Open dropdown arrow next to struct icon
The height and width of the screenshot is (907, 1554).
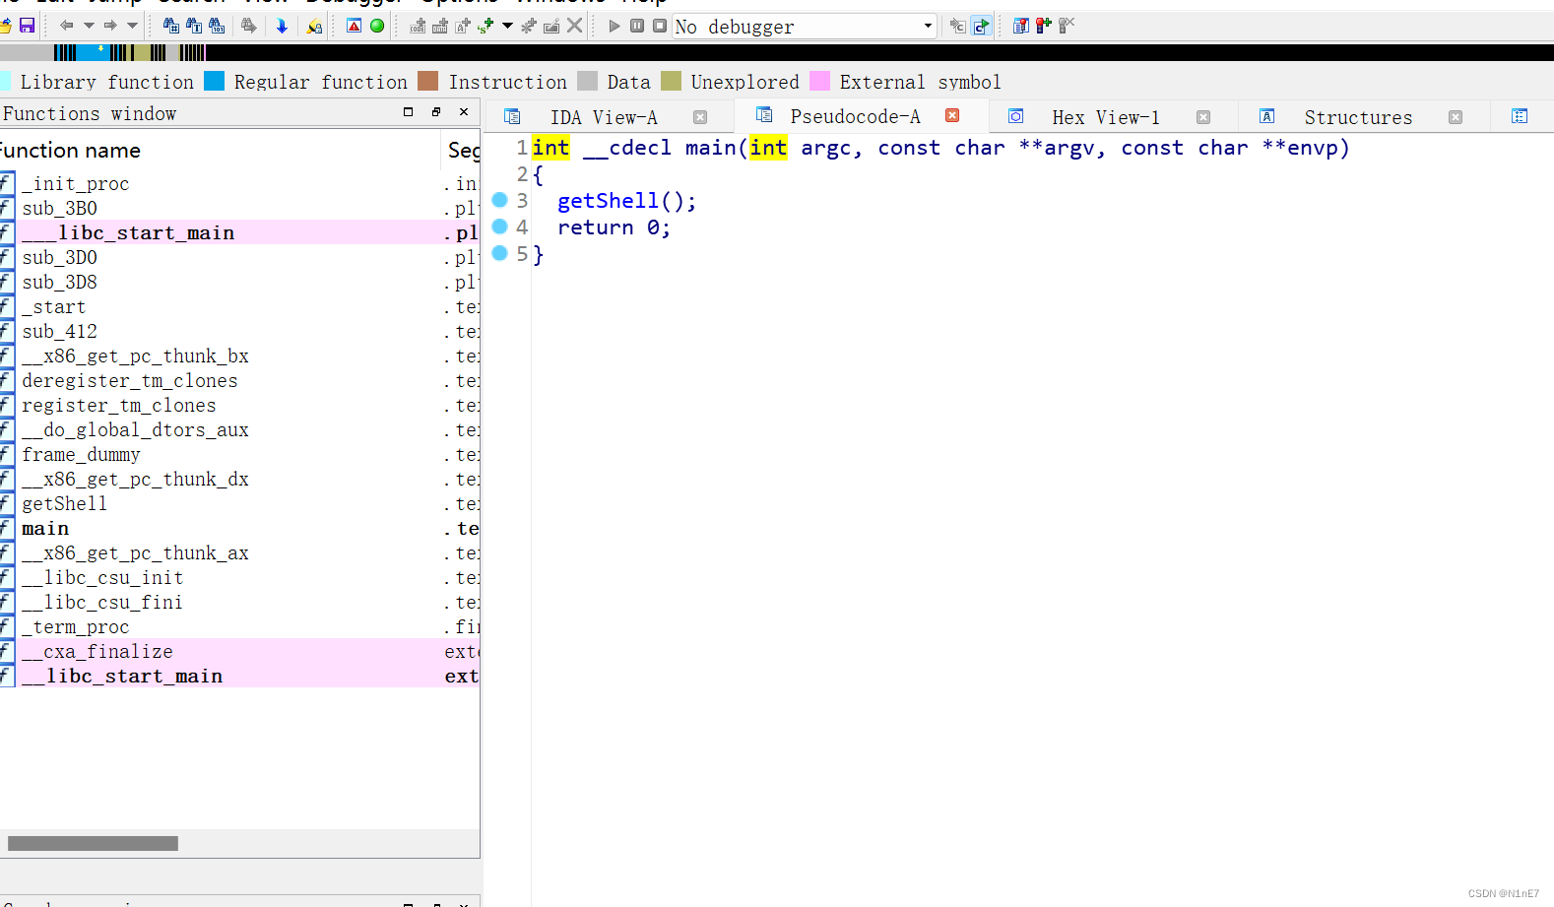(507, 26)
